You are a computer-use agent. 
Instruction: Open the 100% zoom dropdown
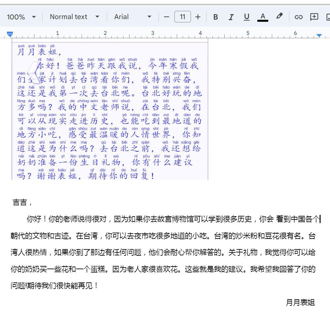click(21, 17)
